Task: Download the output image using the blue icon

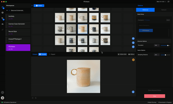Action: click(x=133, y=92)
